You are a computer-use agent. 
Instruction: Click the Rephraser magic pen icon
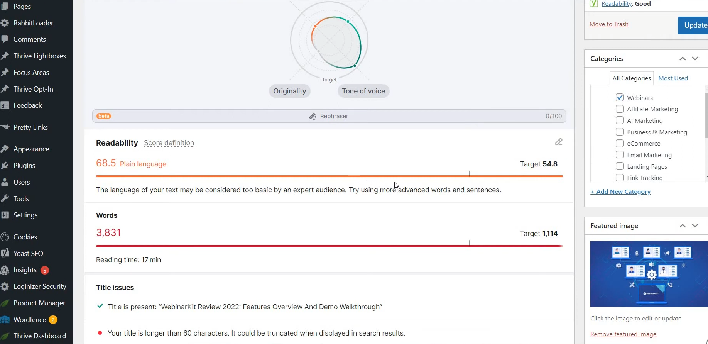click(x=313, y=116)
